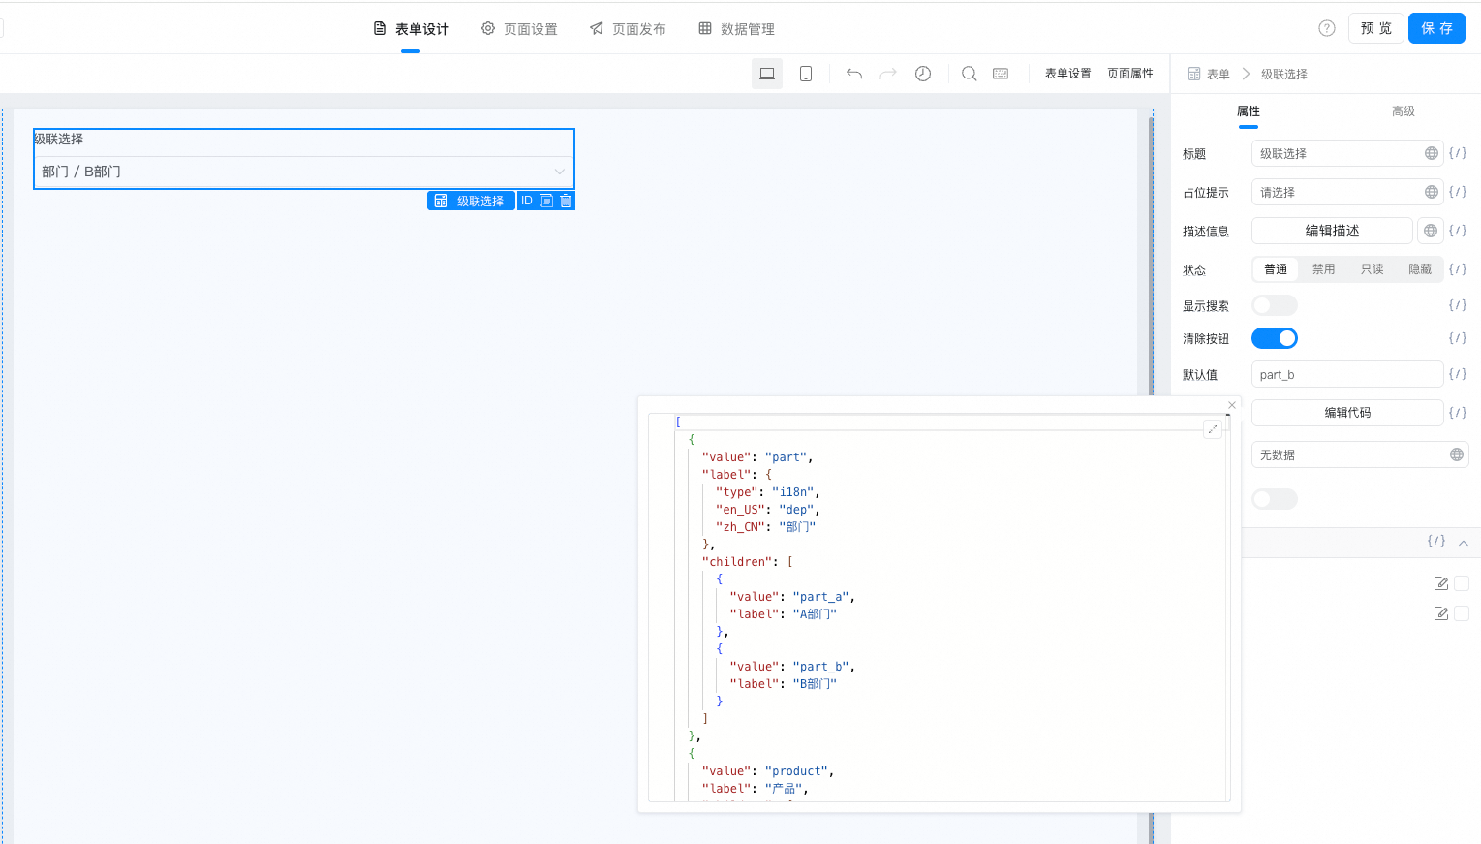This screenshot has width=1481, height=844.
Task: Click the 编辑代码 button
Action: (x=1346, y=413)
